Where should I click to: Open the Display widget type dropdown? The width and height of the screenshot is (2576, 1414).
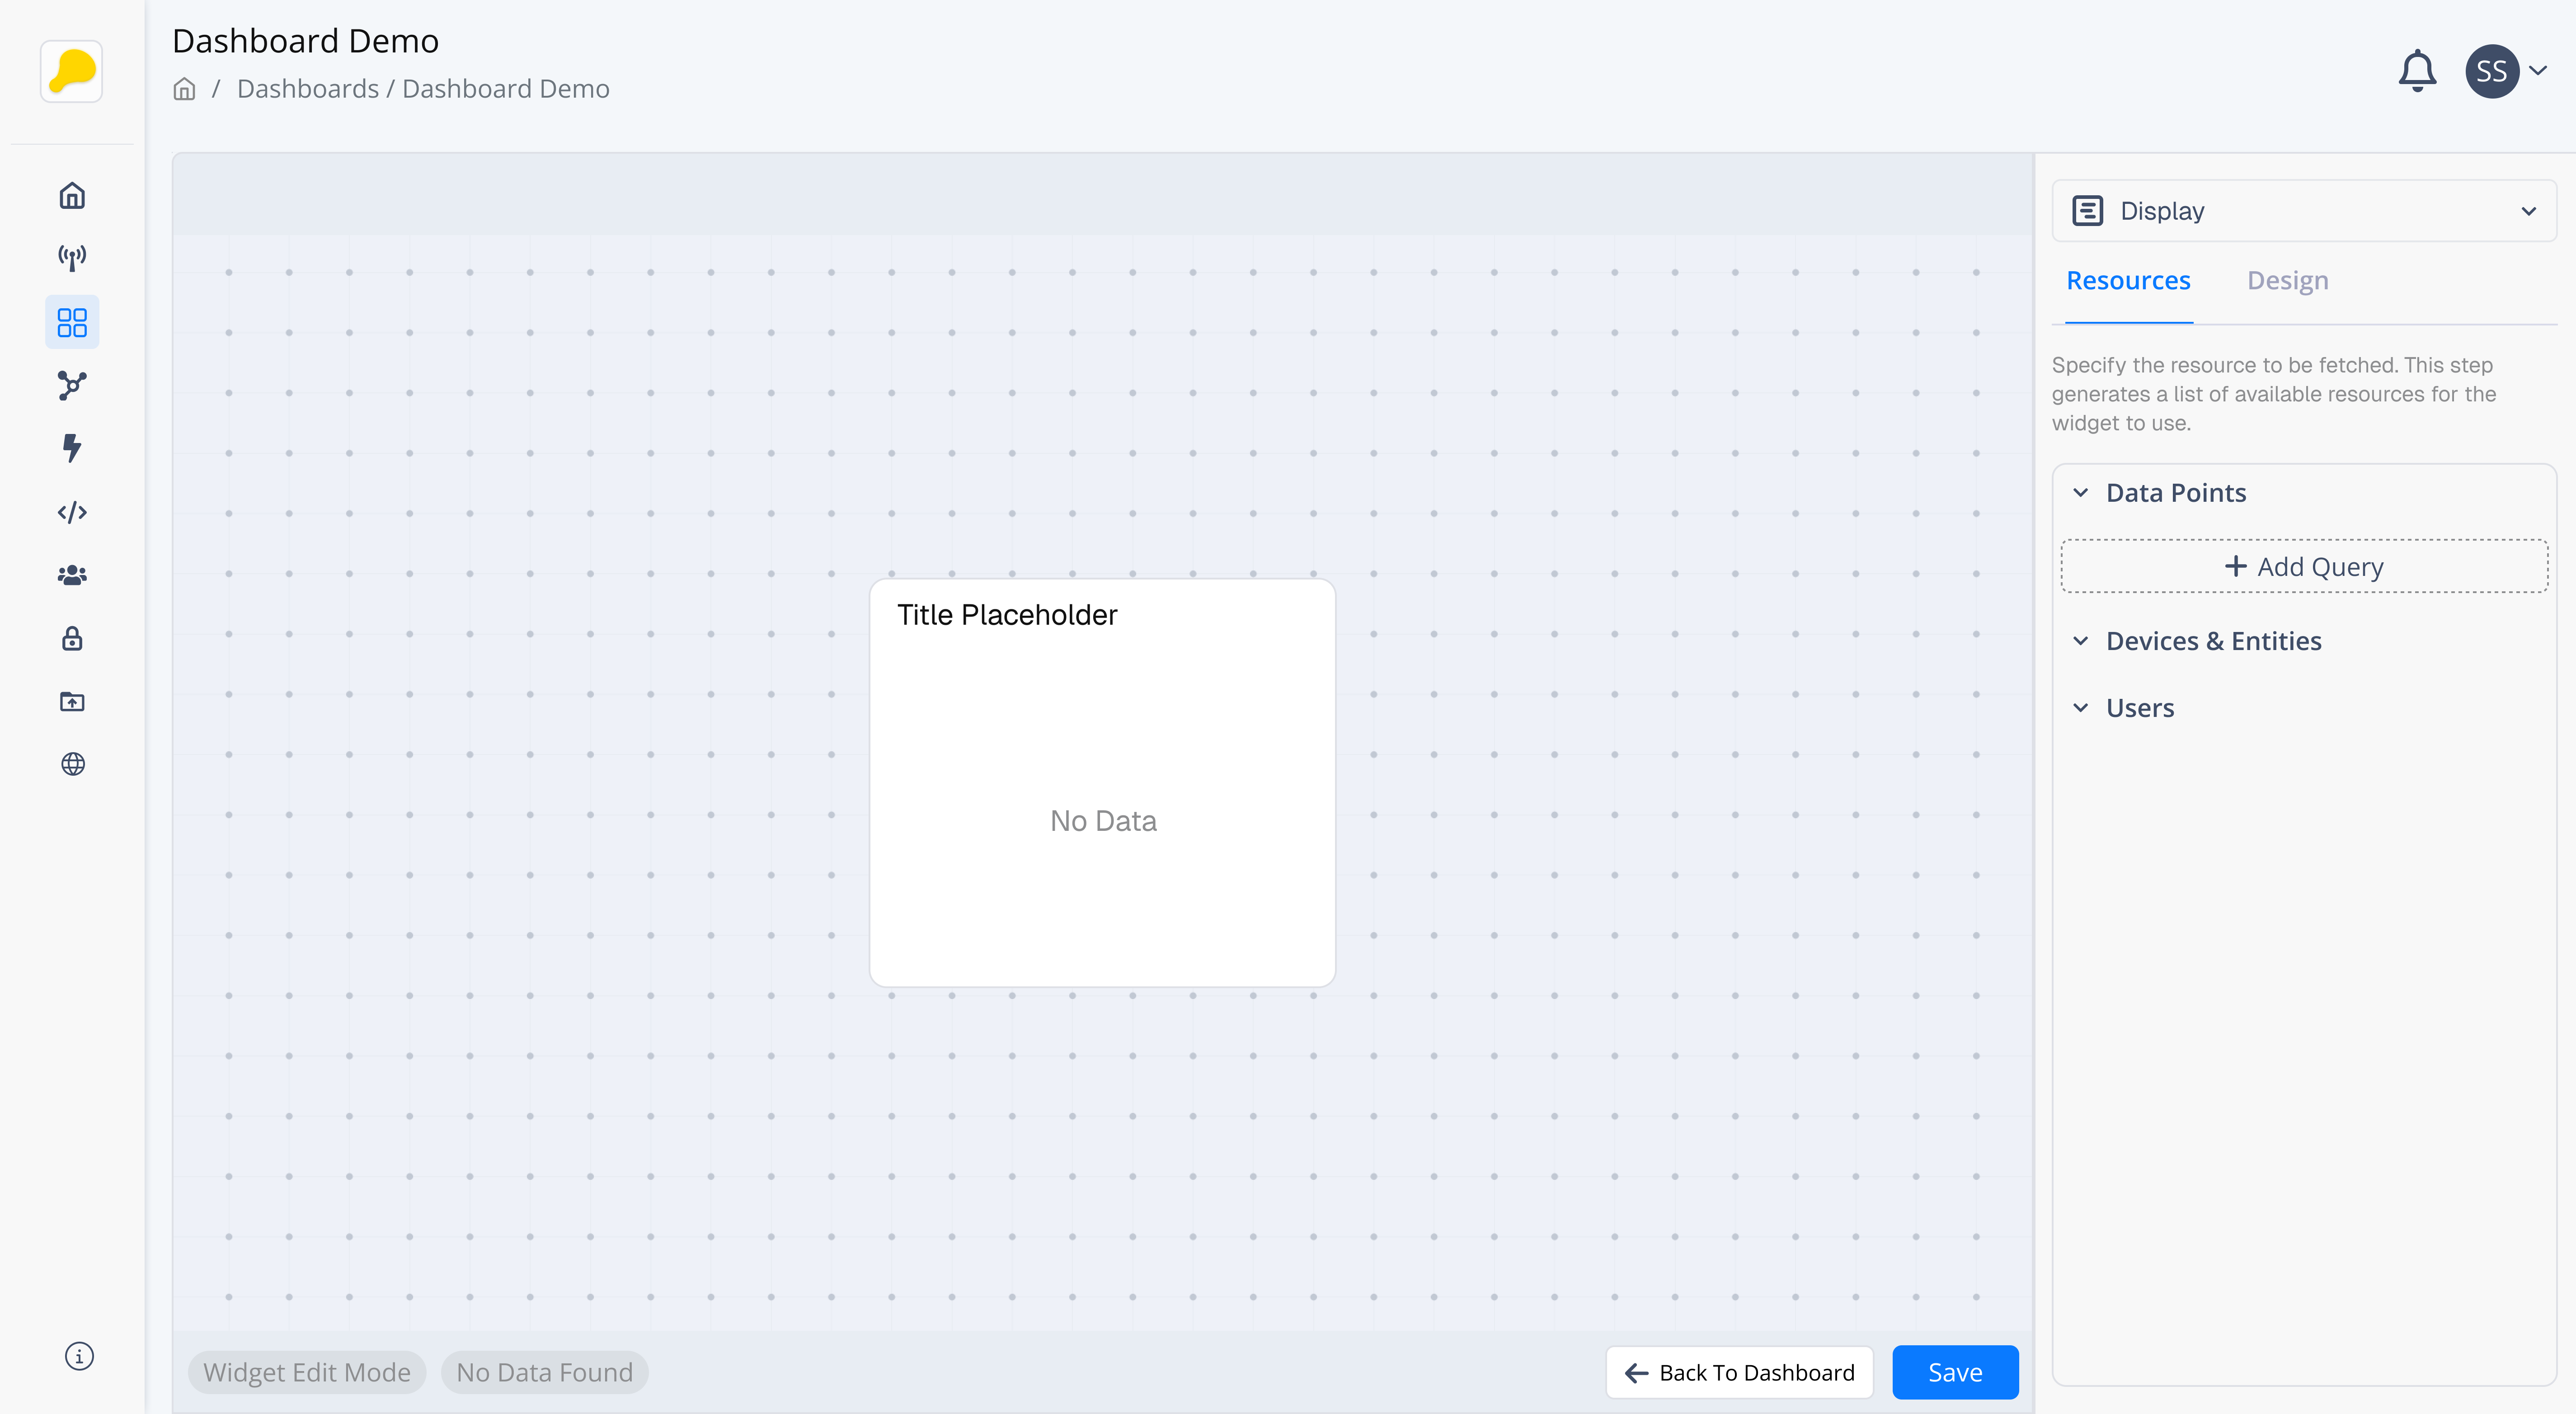[2303, 211]
